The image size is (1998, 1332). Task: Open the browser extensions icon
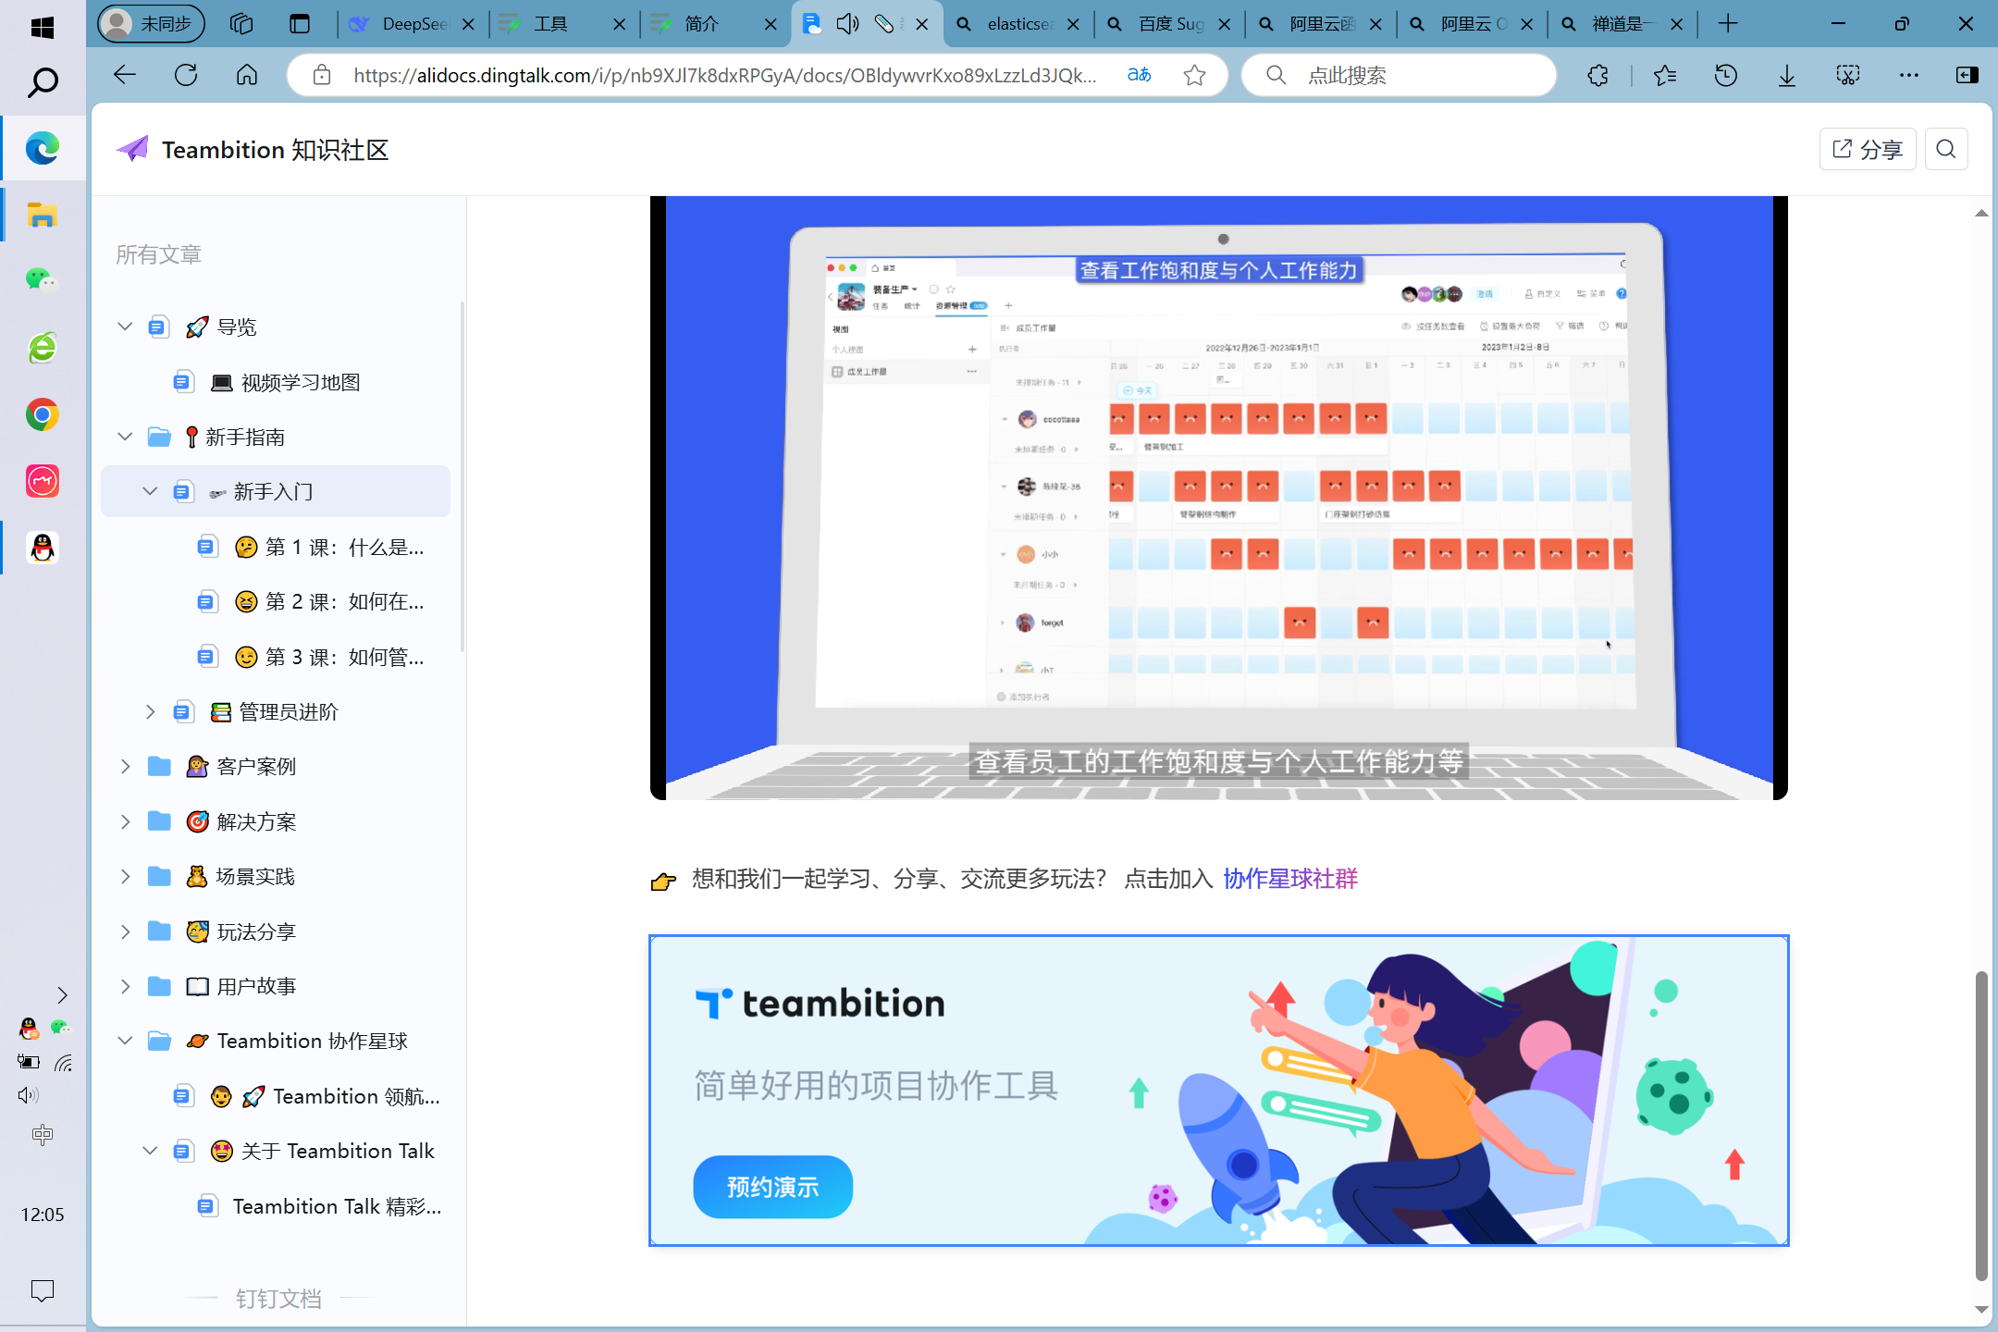tap(1597, 75)
